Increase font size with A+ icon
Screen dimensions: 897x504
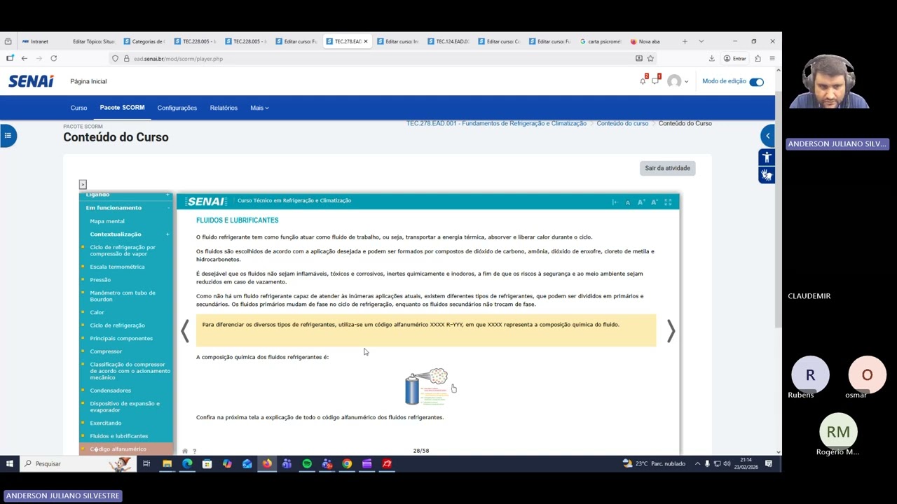point(641,202)
